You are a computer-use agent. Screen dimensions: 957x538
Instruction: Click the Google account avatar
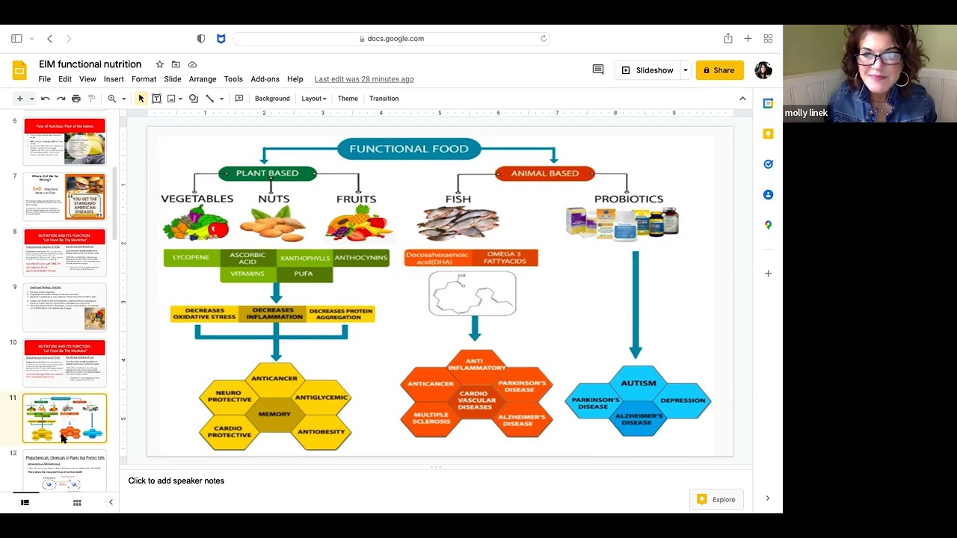point(763,70)
